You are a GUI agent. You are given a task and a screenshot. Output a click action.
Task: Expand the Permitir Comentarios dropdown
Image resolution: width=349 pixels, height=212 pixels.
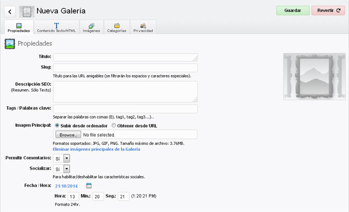pyautogui.click(x=61, y=158)
